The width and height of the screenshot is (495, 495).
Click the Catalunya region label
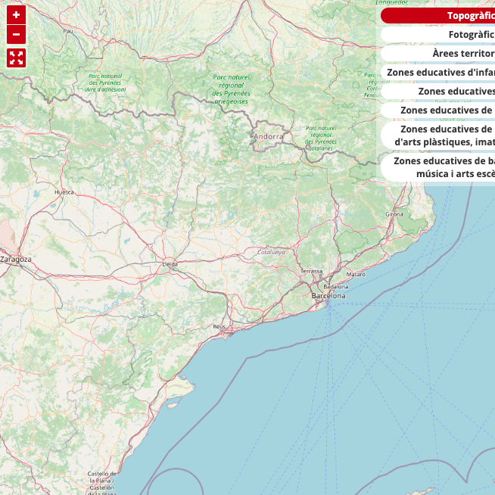click(271, 252)
